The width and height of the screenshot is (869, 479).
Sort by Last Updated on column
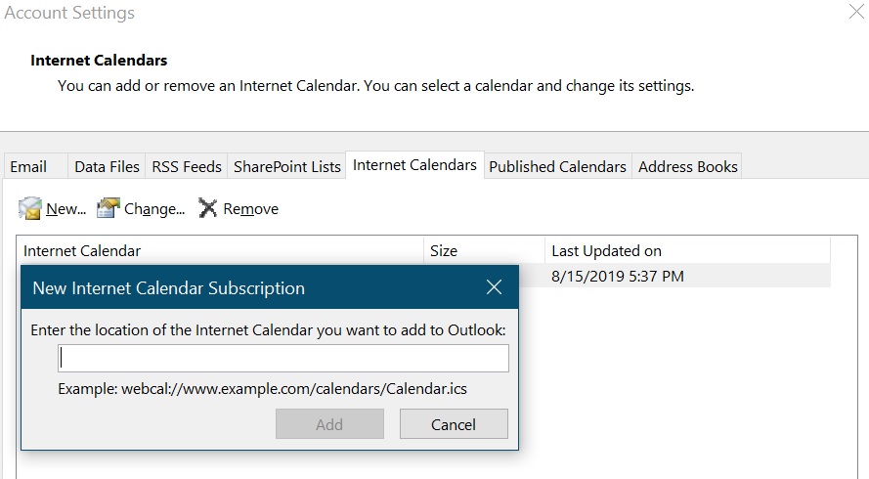tap(687, 250)
